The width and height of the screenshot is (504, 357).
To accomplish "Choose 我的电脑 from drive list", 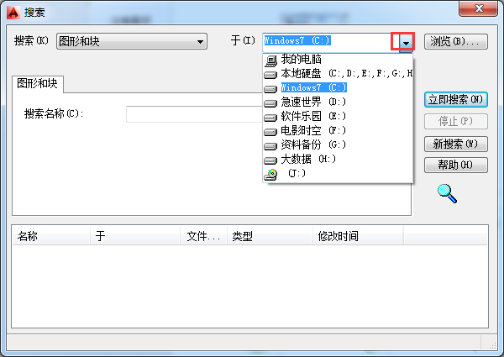I will point(338,59).
